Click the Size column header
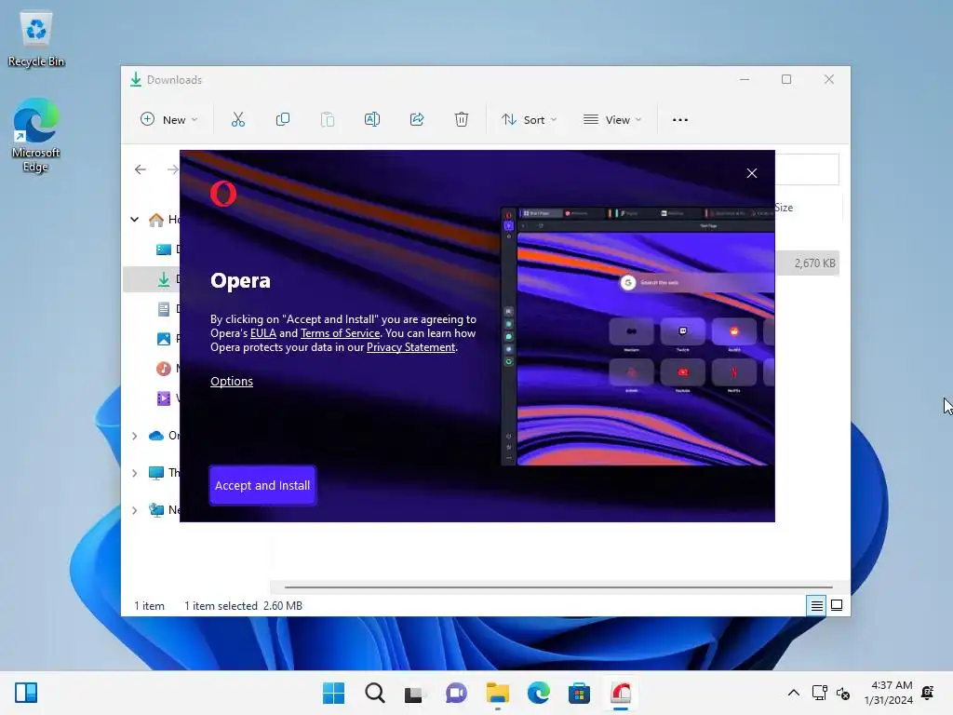 click(x=784, y=208)
